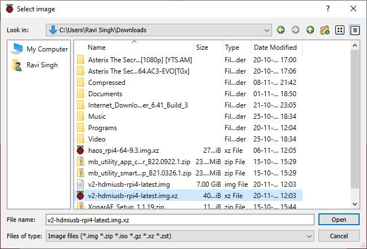Click download arrow icon in Look in box
The image size is (367, 249).
click(x=53, y=30)
